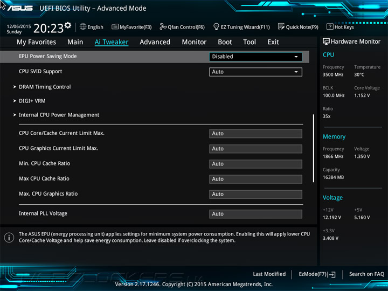Screen dimensions: 388x291
Task: Click the Qfan Control fan icon
Action: 163,26
